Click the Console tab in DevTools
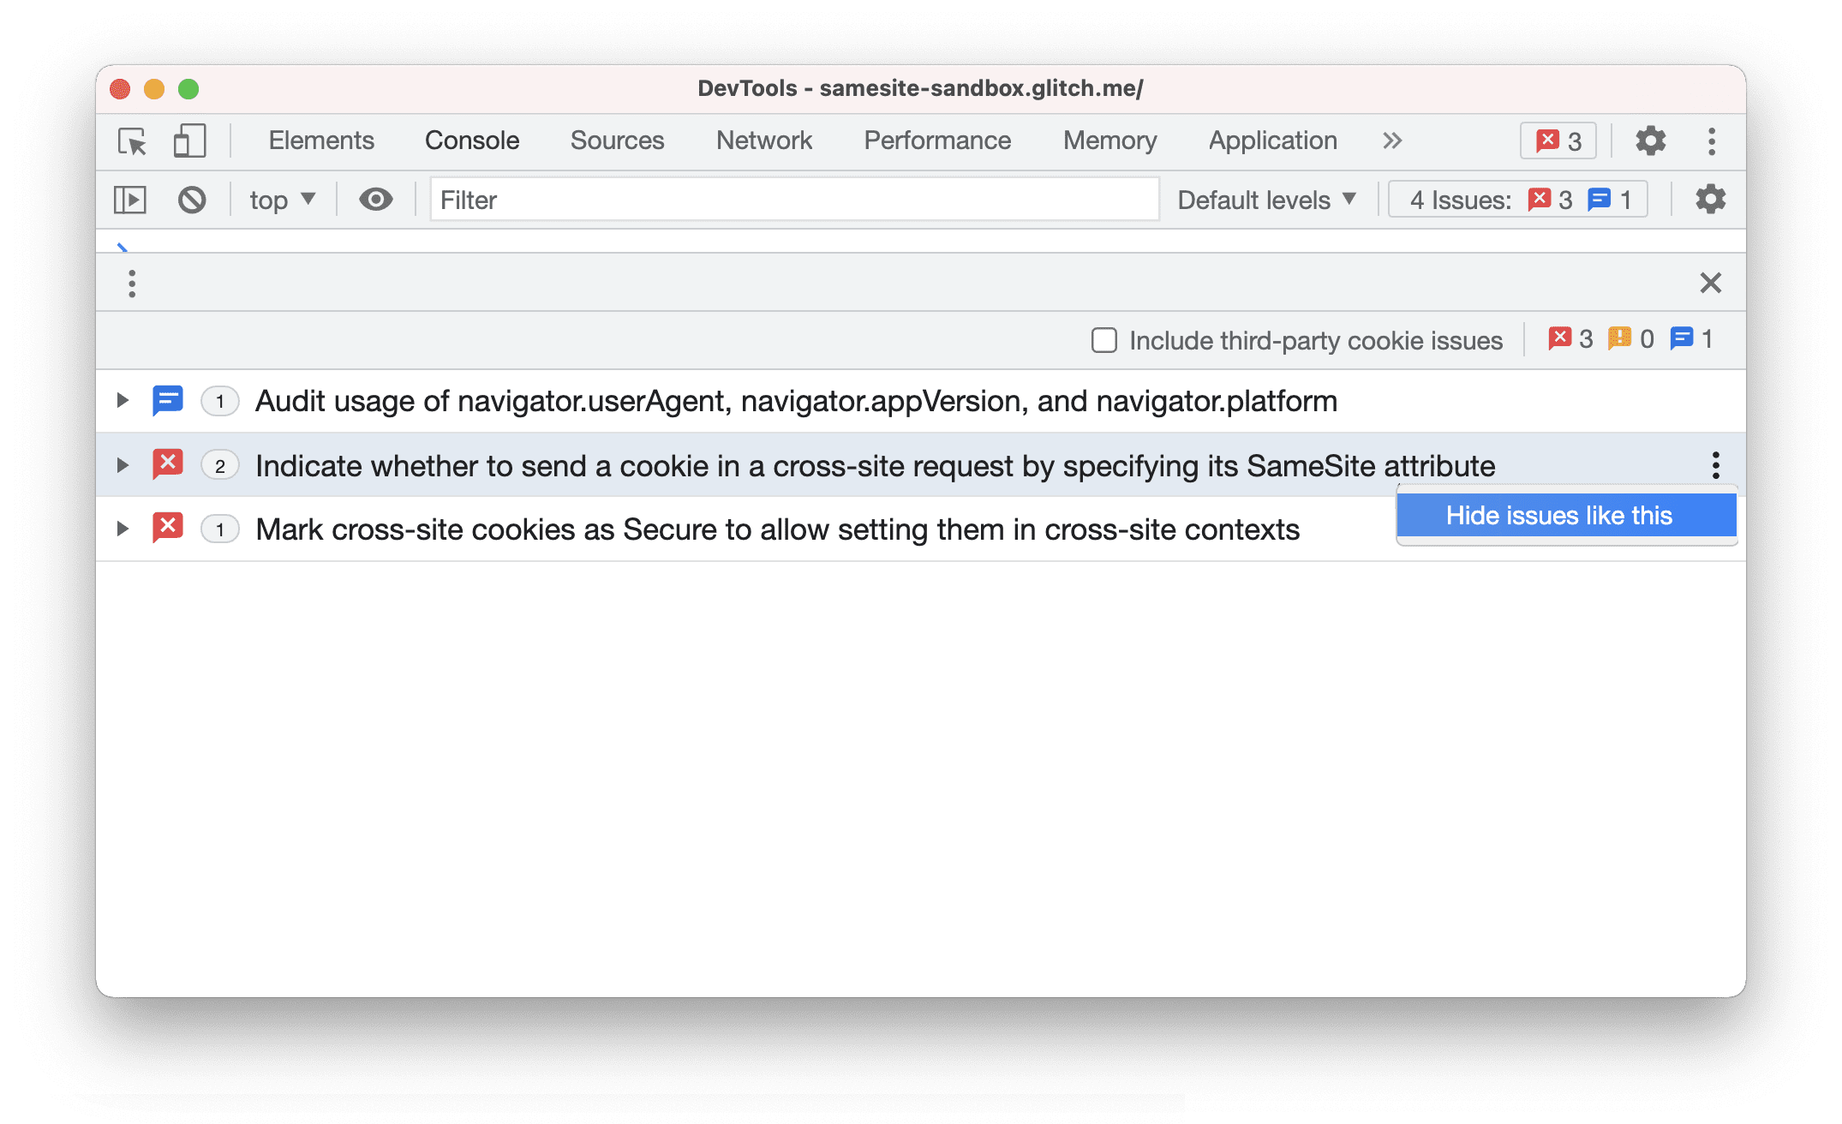The image size is (1842, 1124). (471, 140)
